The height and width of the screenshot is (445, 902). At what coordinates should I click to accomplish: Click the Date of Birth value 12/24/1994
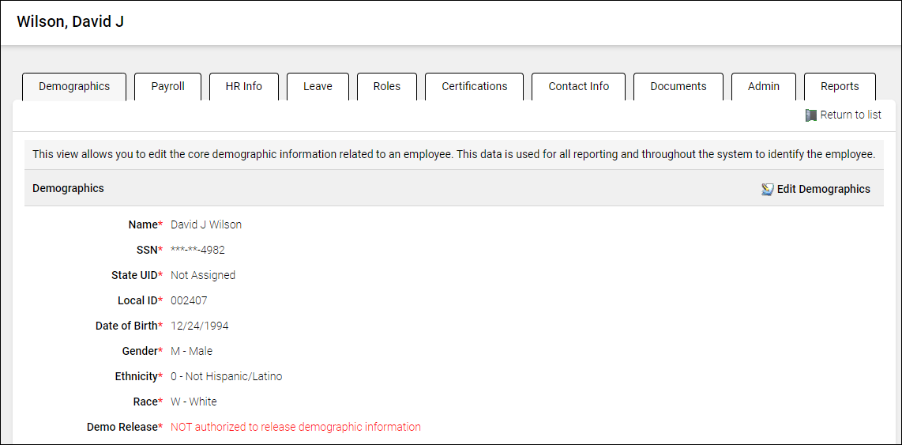pos(199,326)
